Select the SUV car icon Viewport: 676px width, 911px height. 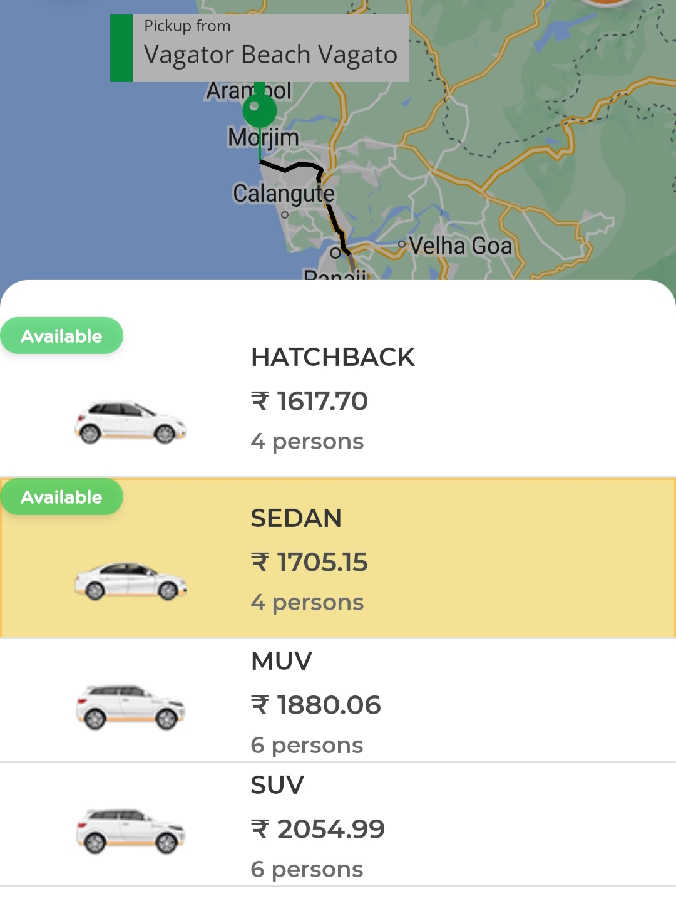pyautogui.click(x=130, y=831)
